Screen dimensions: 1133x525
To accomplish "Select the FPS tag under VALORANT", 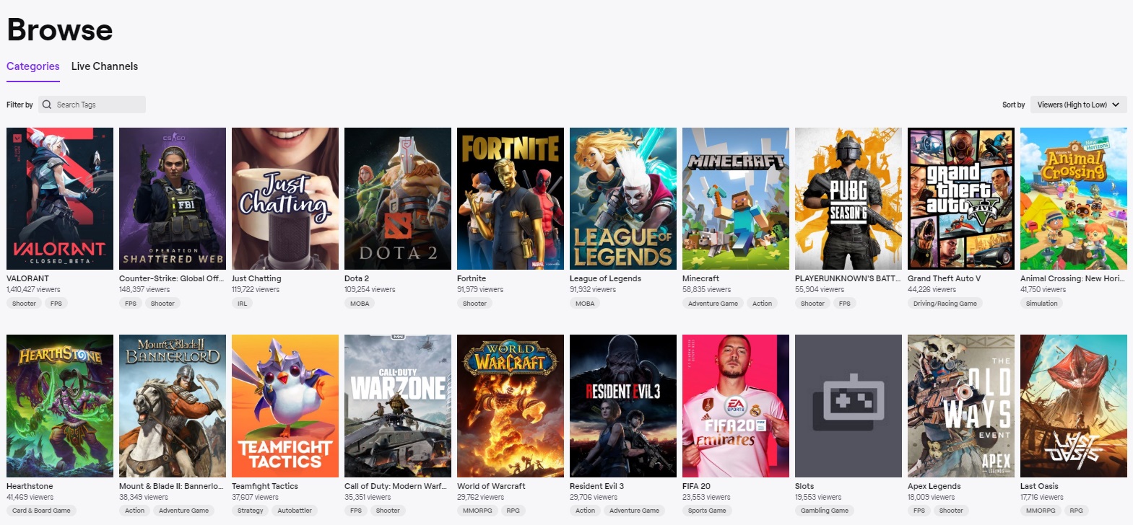I will pos(56,304).
